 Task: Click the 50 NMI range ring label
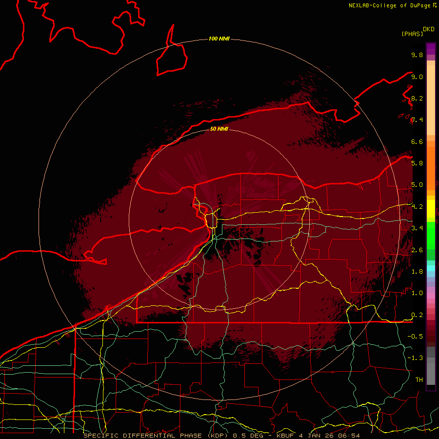[219, 129]
